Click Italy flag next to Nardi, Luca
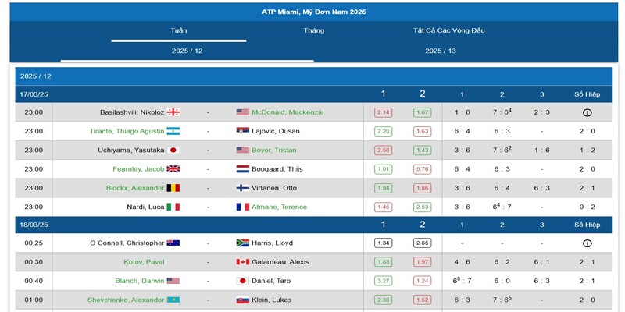625x312 pixels. (173, 207)
